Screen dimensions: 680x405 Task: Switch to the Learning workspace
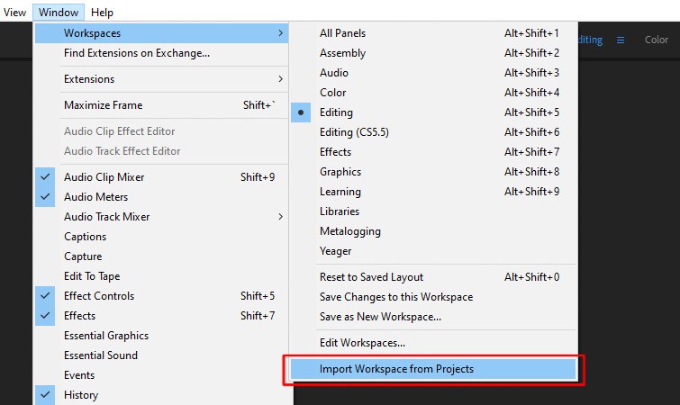tap(434, 192)
